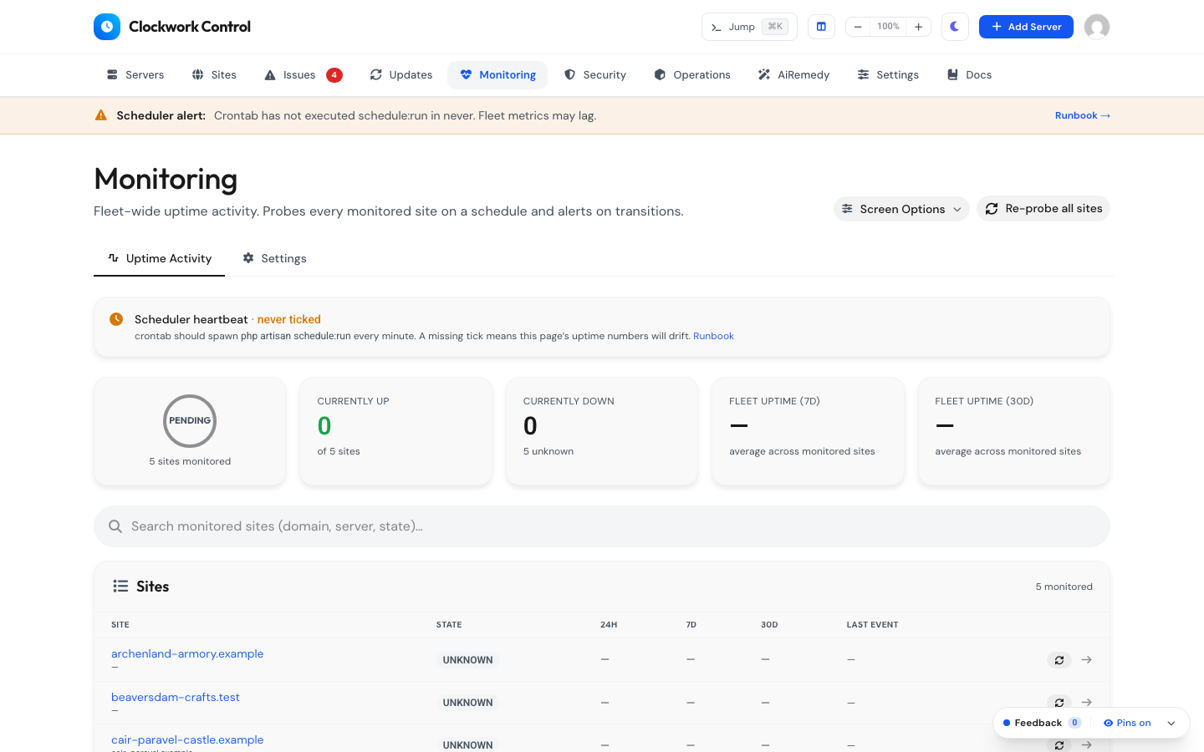Open the Jump command palette
1204x752 pixels.
point(749,27)
